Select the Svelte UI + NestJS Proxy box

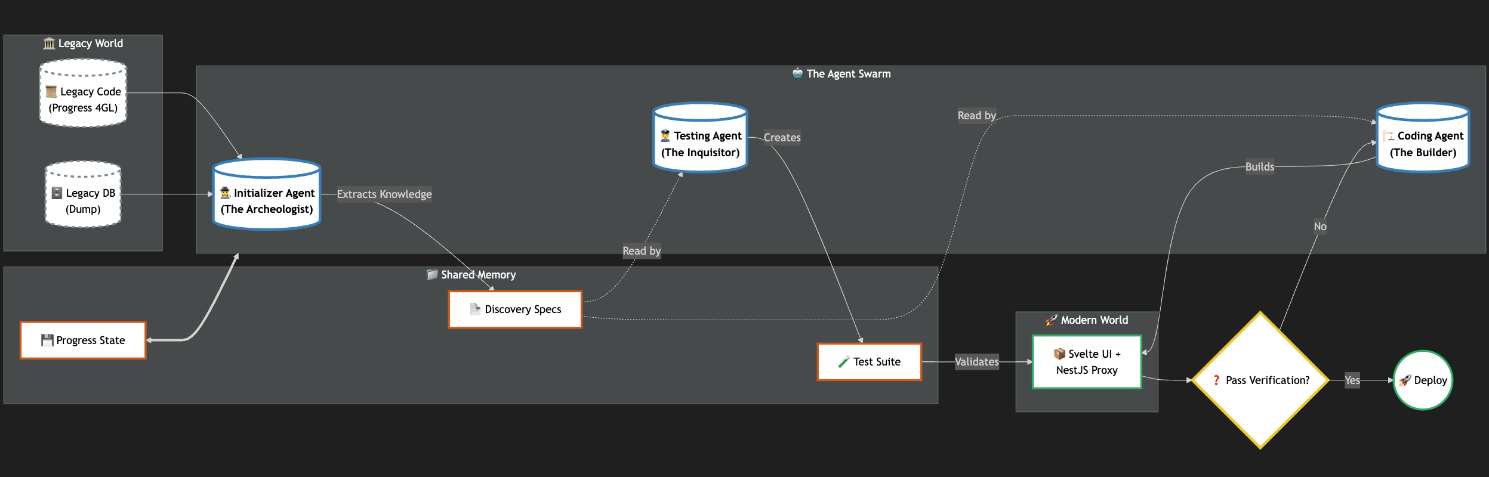(1087, 362)
